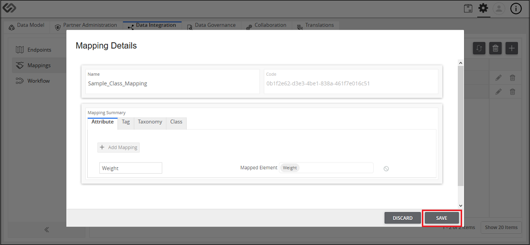The image size is (530, 245).
Task: Click the SAVE button
Action: pos(441,218)
